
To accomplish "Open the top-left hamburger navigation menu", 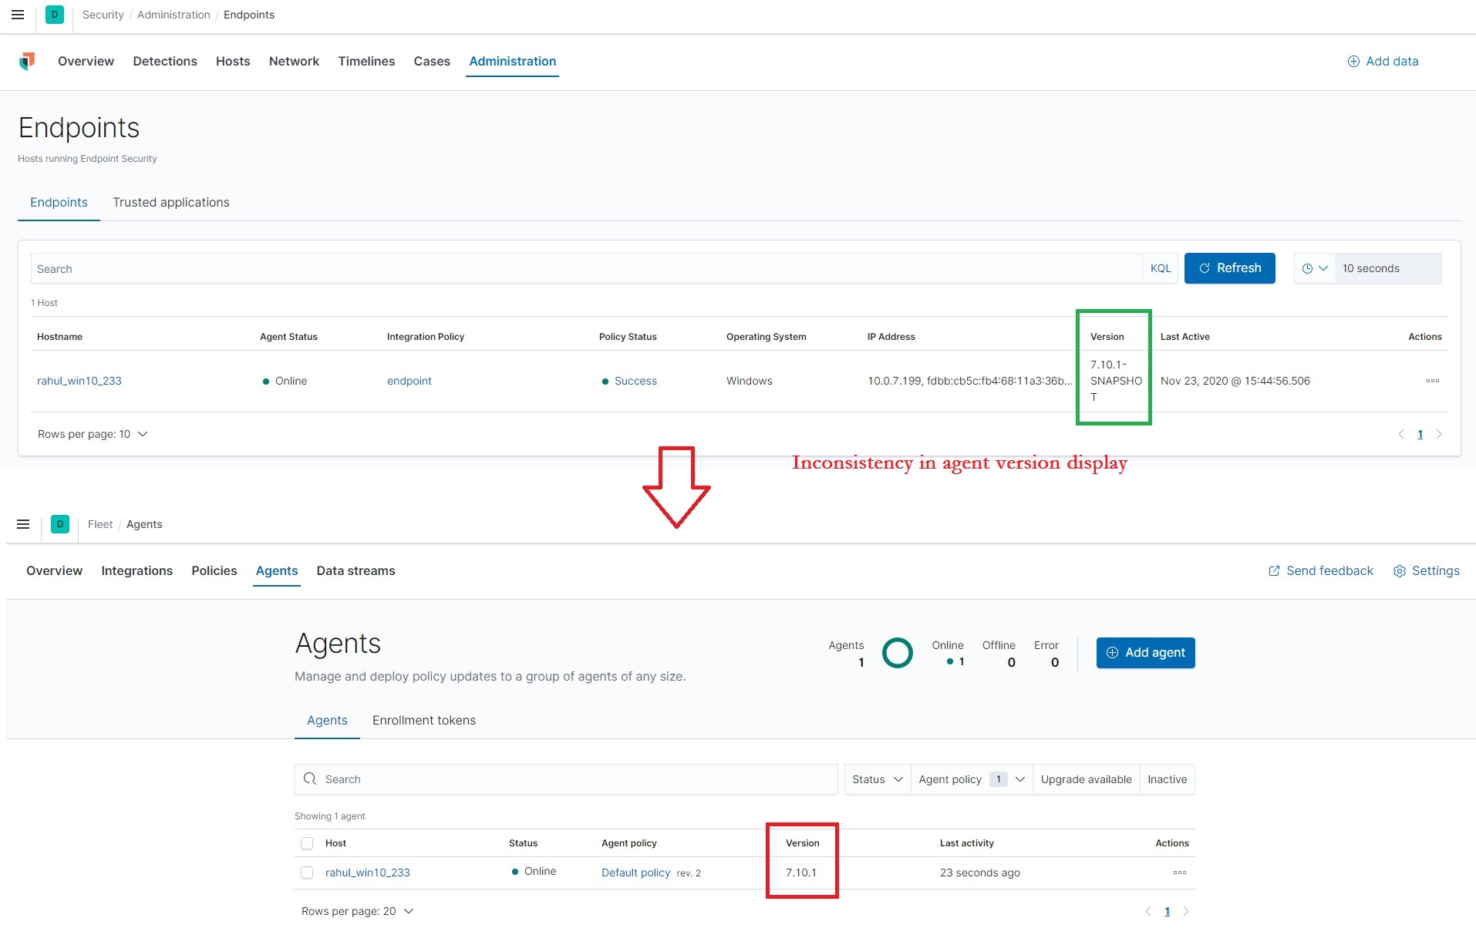I will [x=18, y=15].
